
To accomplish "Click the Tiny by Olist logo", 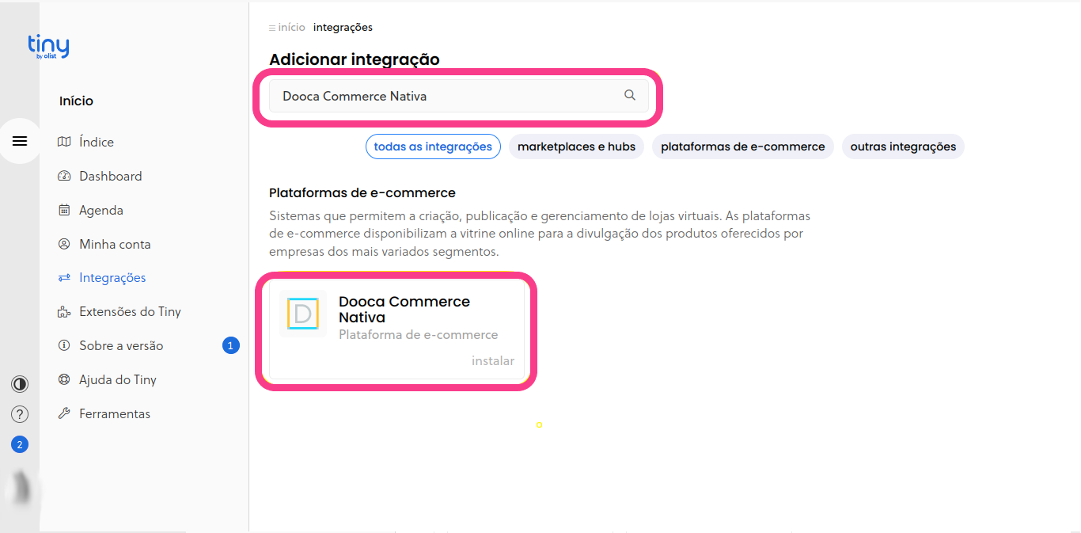I will (x=48, y=47).
